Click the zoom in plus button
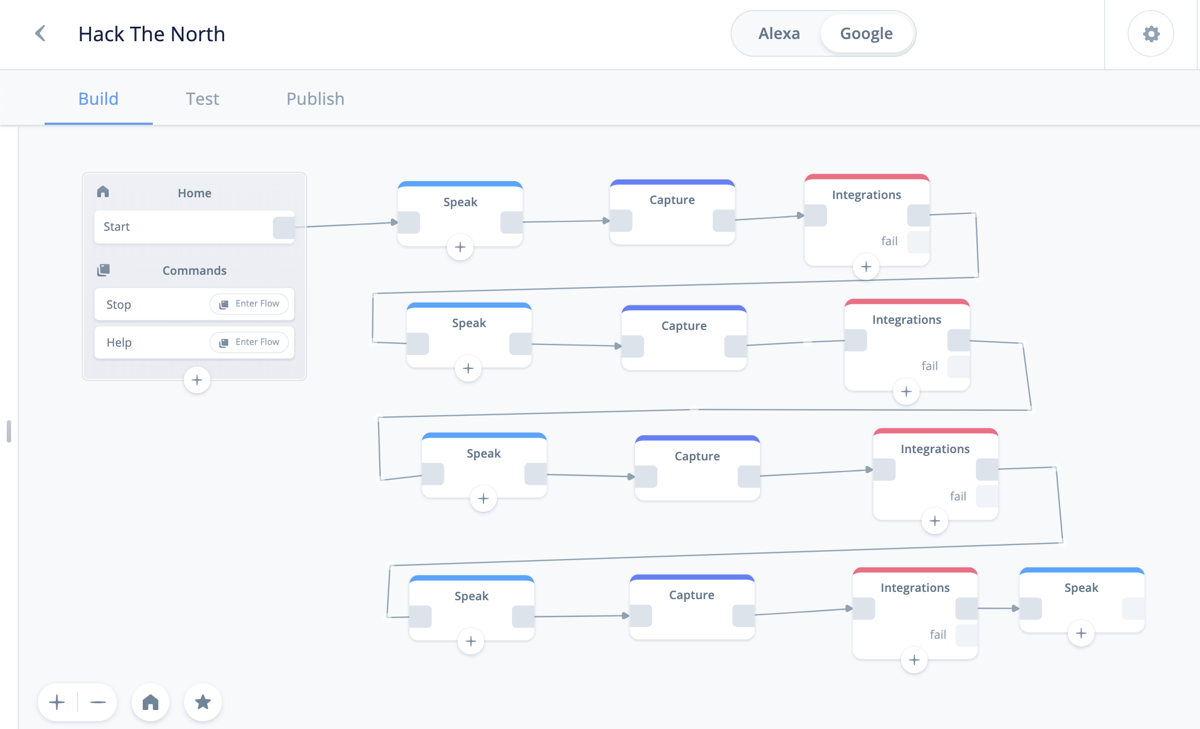Image resolution: width=1200 pixels, height=729 pixels. (57, 702)
